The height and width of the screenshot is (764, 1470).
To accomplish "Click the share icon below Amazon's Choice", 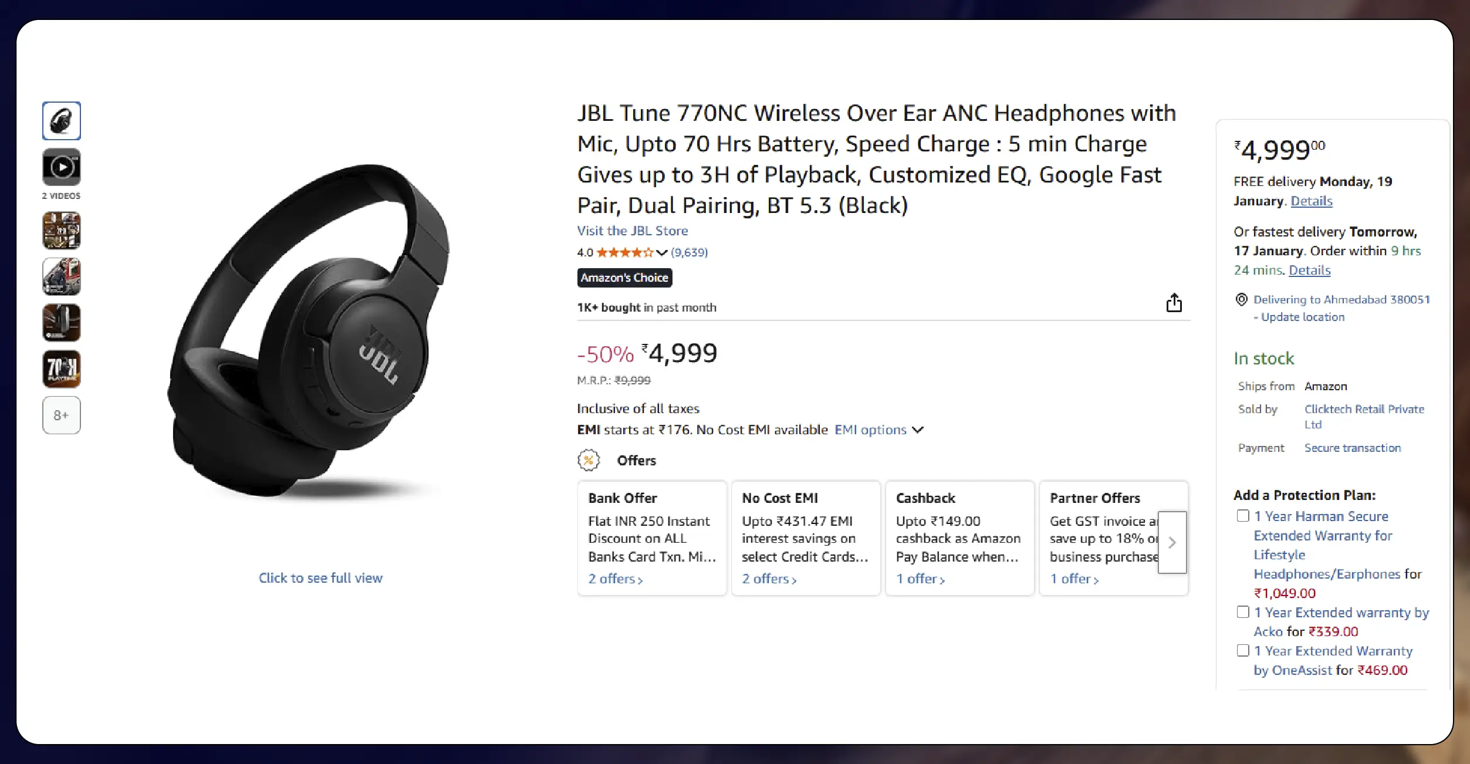I will 1174,303.
